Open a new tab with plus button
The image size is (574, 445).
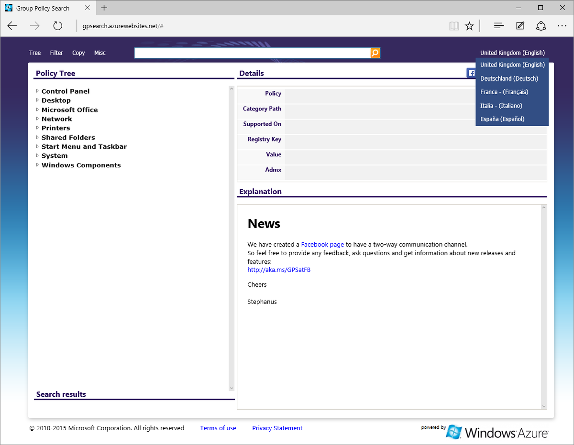point(104,8)
